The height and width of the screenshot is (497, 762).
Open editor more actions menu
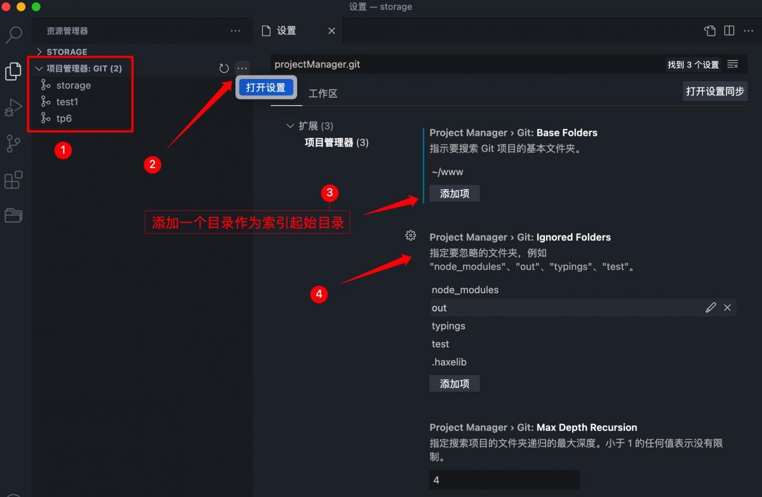pyautogui.click(x=748, y=30)
